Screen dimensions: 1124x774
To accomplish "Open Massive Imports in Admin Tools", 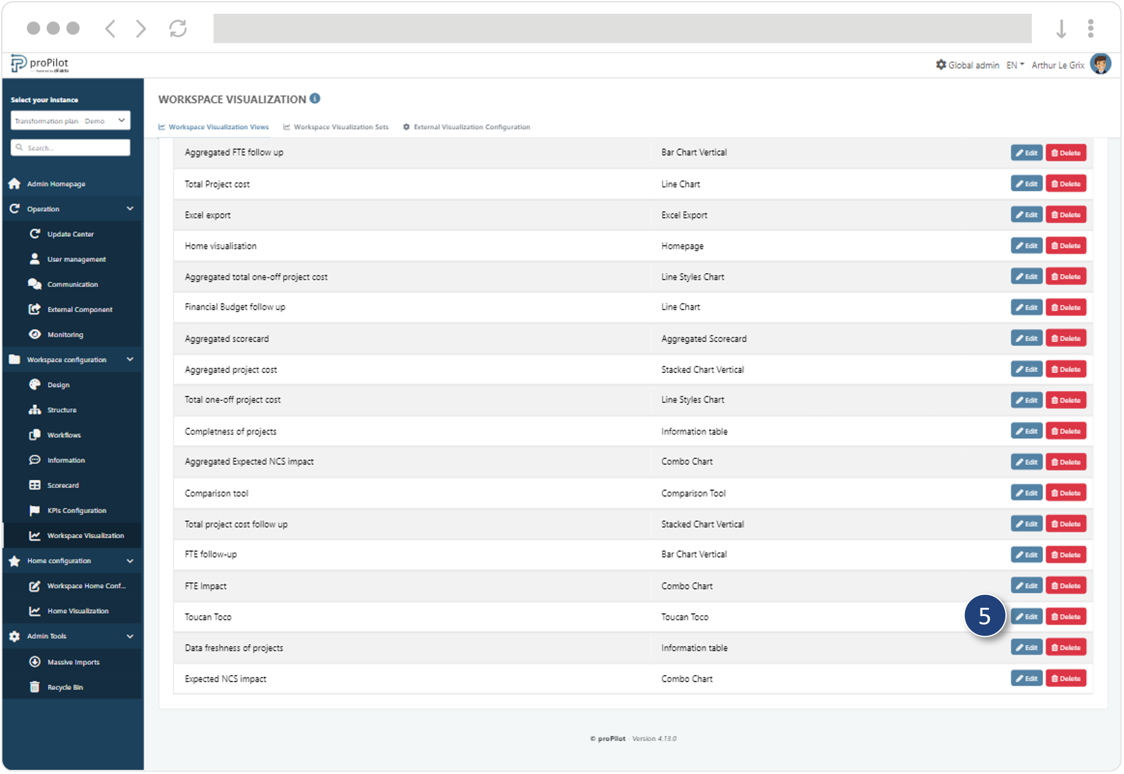I will click(73, 662).
